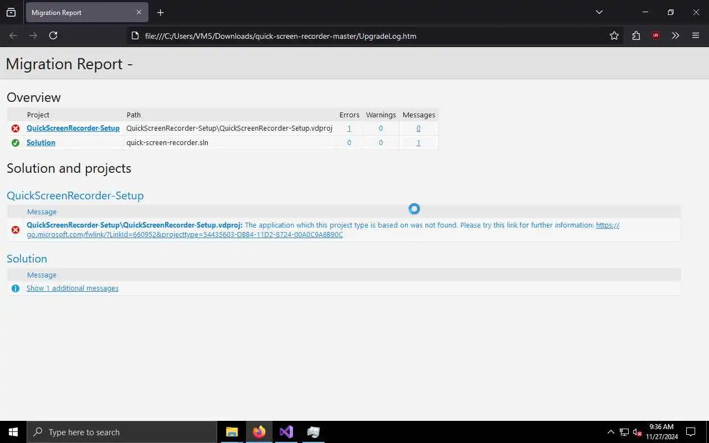
Task: Click the Messages column header
Action: (419, 115)
